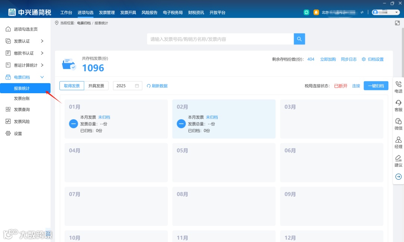404x242 pixels.
Task: Click the 客运计算统计 icon
Action: (8, 65)
